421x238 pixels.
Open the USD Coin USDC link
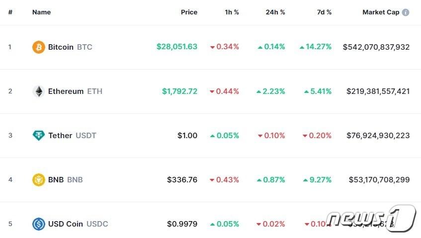(x=78, y=224)
